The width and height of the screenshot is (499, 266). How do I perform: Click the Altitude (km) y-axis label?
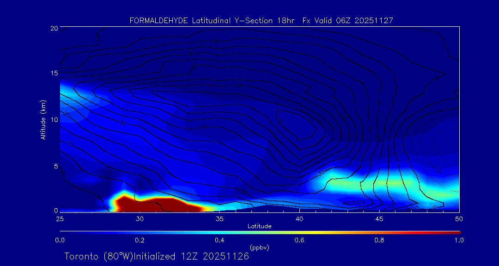43,119
